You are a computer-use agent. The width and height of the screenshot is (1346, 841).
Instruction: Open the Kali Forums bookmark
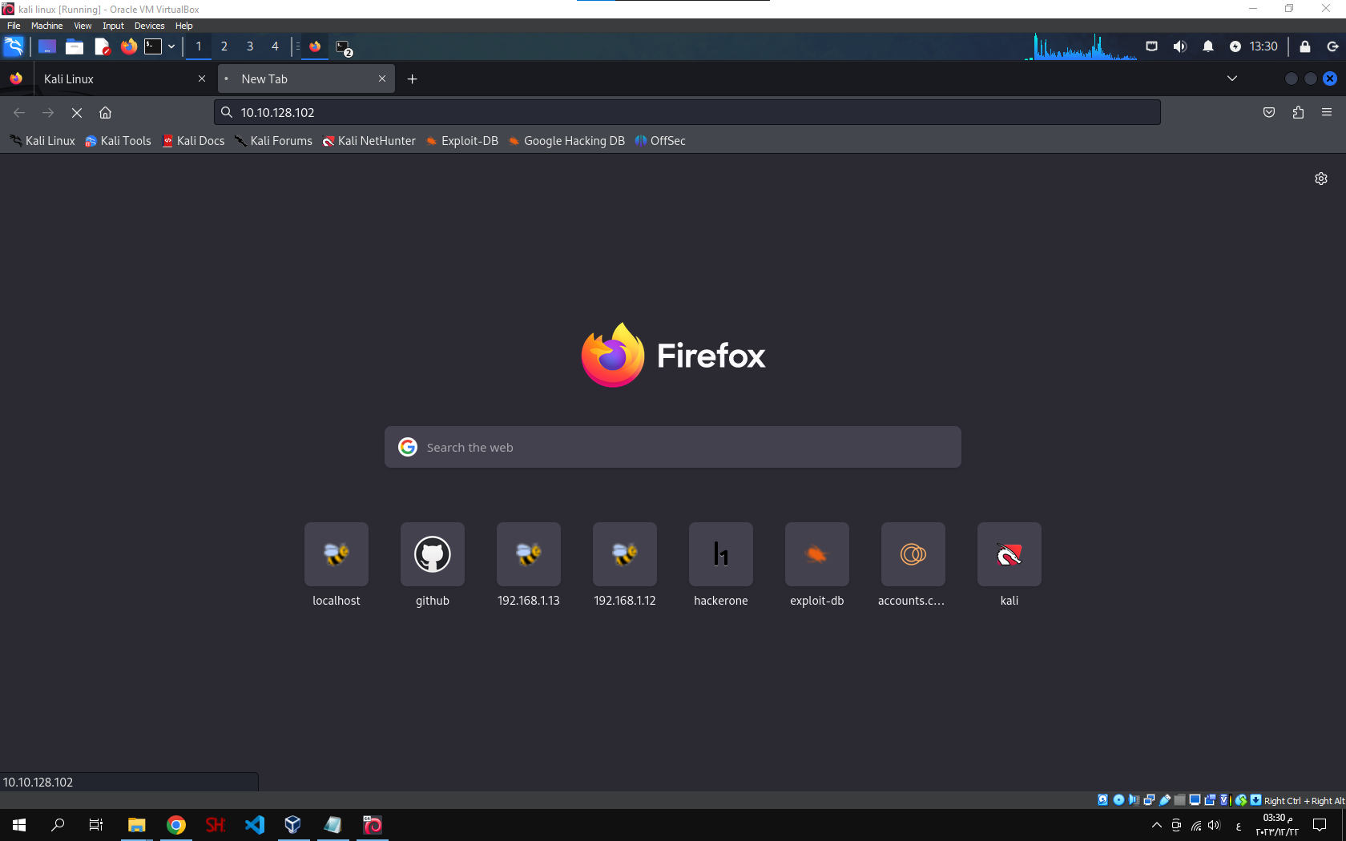point(273,141)
